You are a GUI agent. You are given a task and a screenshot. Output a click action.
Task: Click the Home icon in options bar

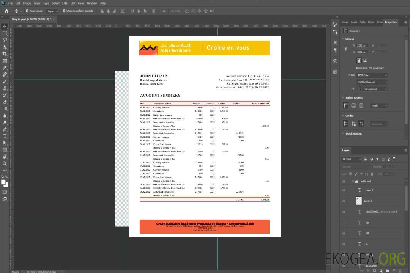(6, 11)
